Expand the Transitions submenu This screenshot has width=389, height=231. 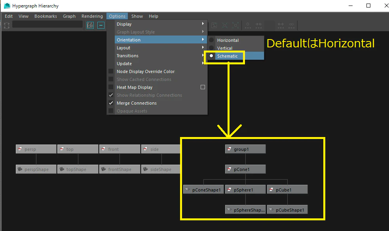click(157, 56)
